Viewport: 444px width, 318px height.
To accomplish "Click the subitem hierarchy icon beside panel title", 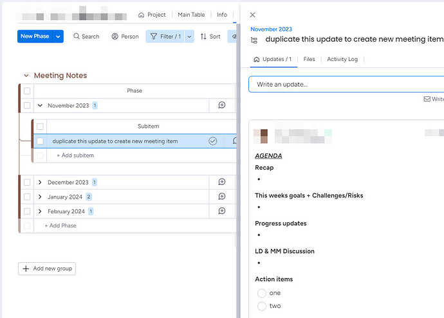I will point(254,40).
